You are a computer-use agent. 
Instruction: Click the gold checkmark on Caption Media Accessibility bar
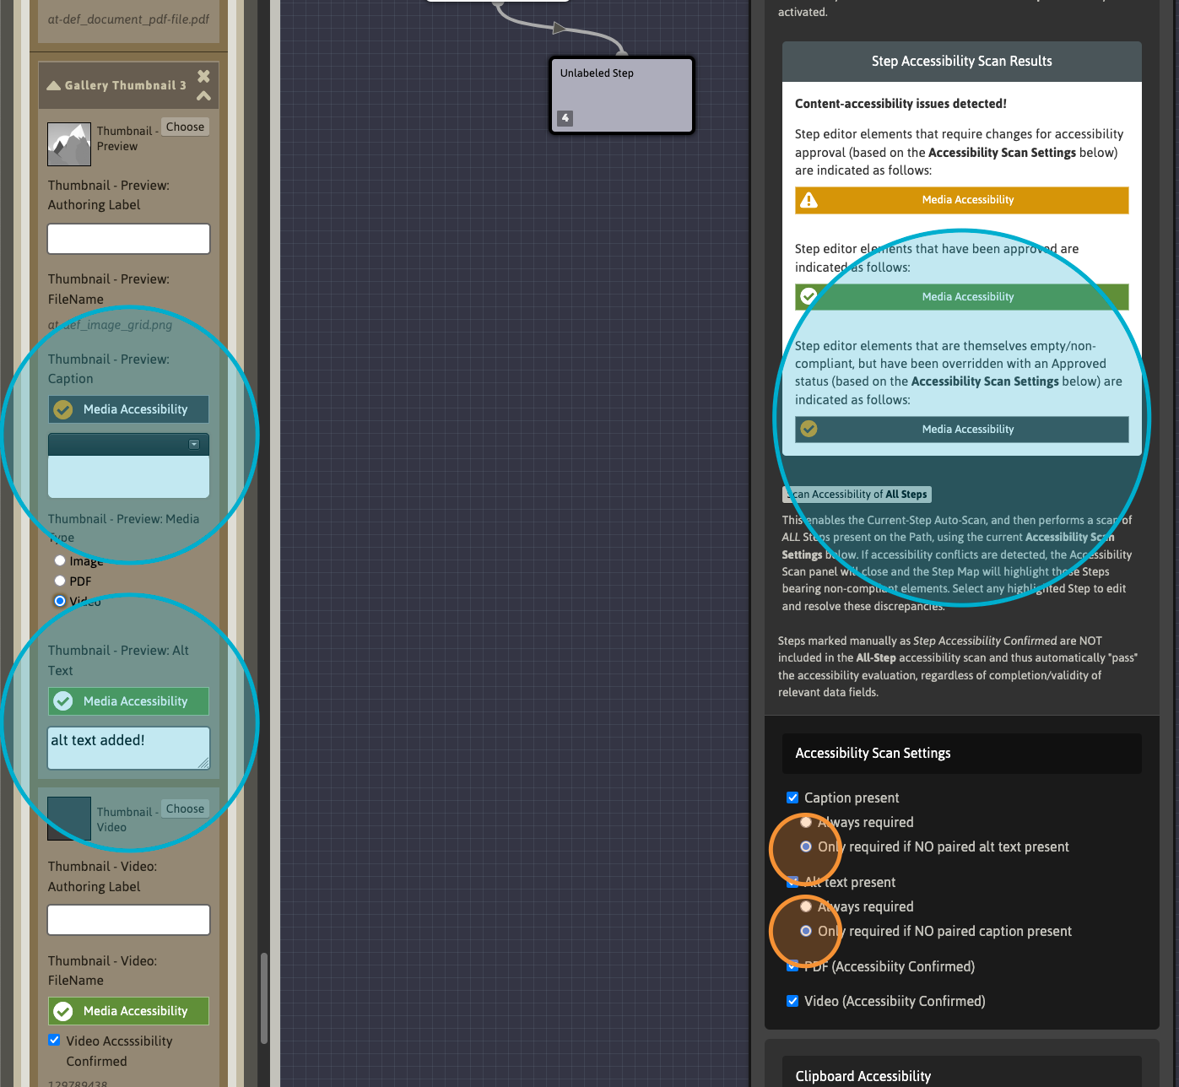coord(63,409)
